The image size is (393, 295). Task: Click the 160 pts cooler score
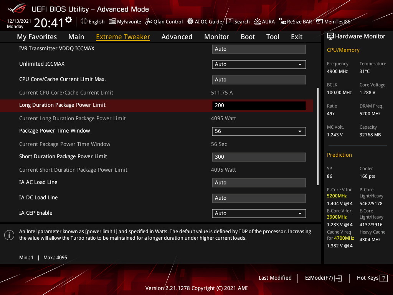(x=367, y=176)
